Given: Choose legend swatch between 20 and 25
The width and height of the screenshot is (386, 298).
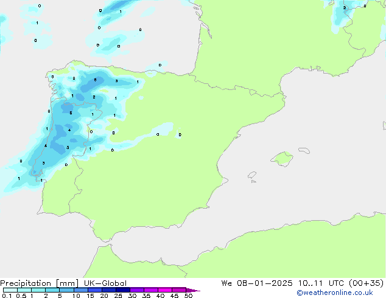Looking at the screenshot, I should 108,290.
